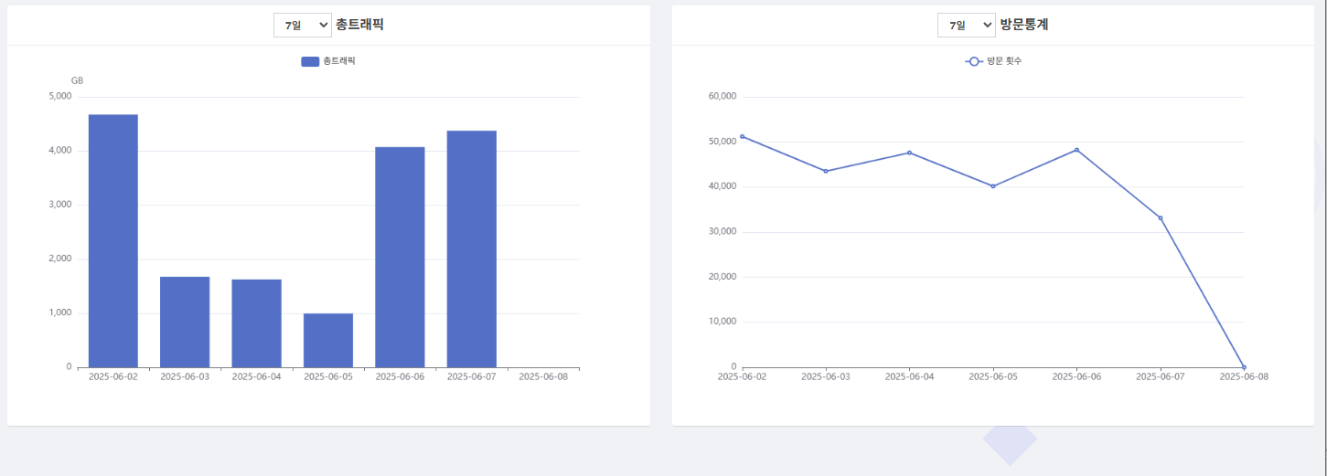Click the traffic bar for 2025-06-03
1327x476 pixels.
click(x=185, y=322)
